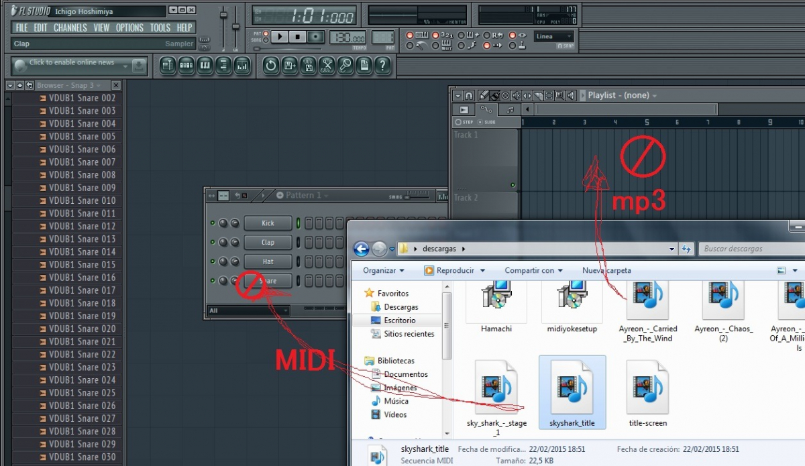Open the All channel filter dropdown
This screenshot has height=466, width=805.
[248, 310]
